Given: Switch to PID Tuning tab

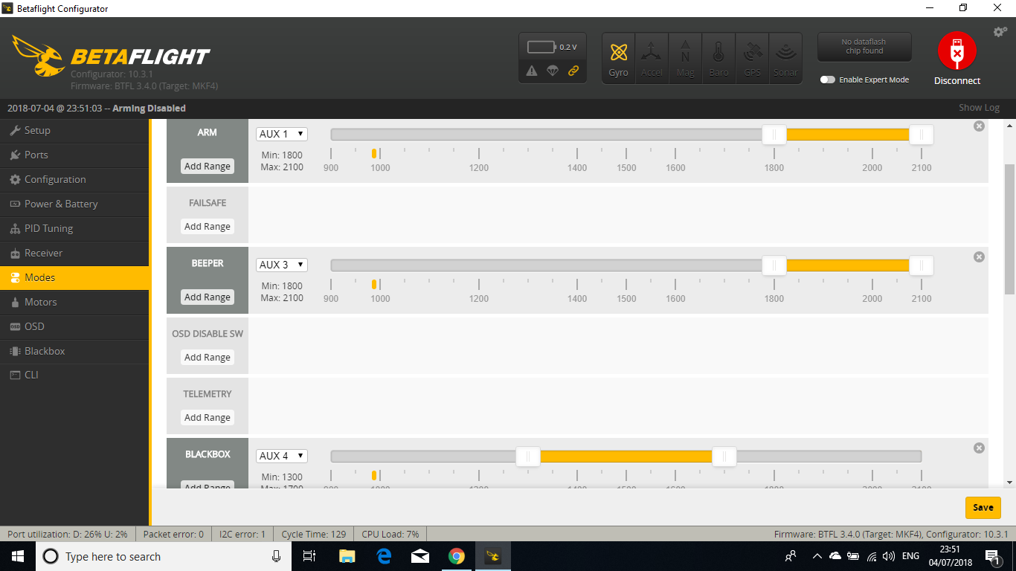Looking at the screenshot, I should (74, 228).
